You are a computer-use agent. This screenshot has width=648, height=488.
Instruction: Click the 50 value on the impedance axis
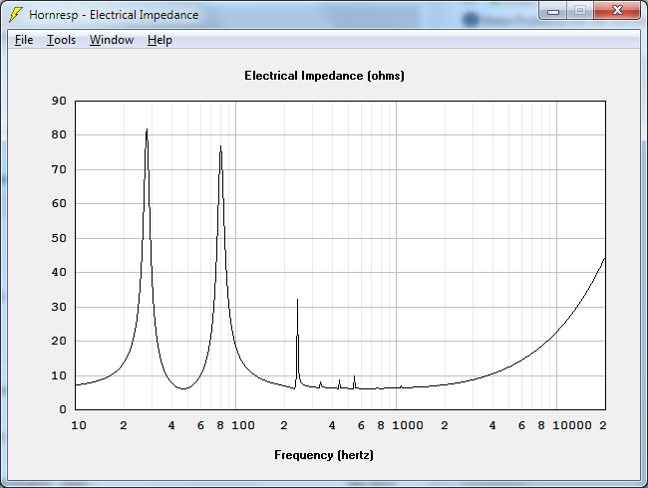click(x=59, y=238)
